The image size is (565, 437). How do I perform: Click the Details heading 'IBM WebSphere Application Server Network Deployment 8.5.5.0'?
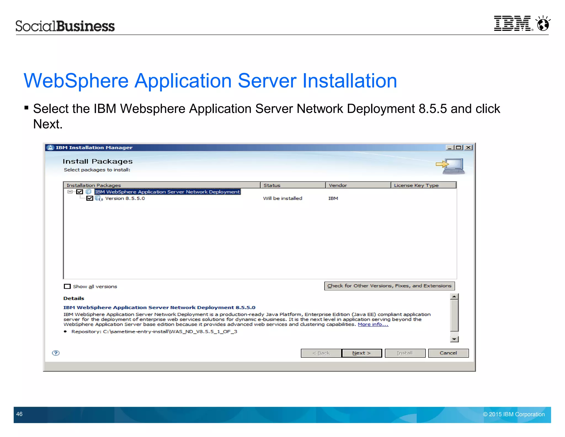pos(159,307)
